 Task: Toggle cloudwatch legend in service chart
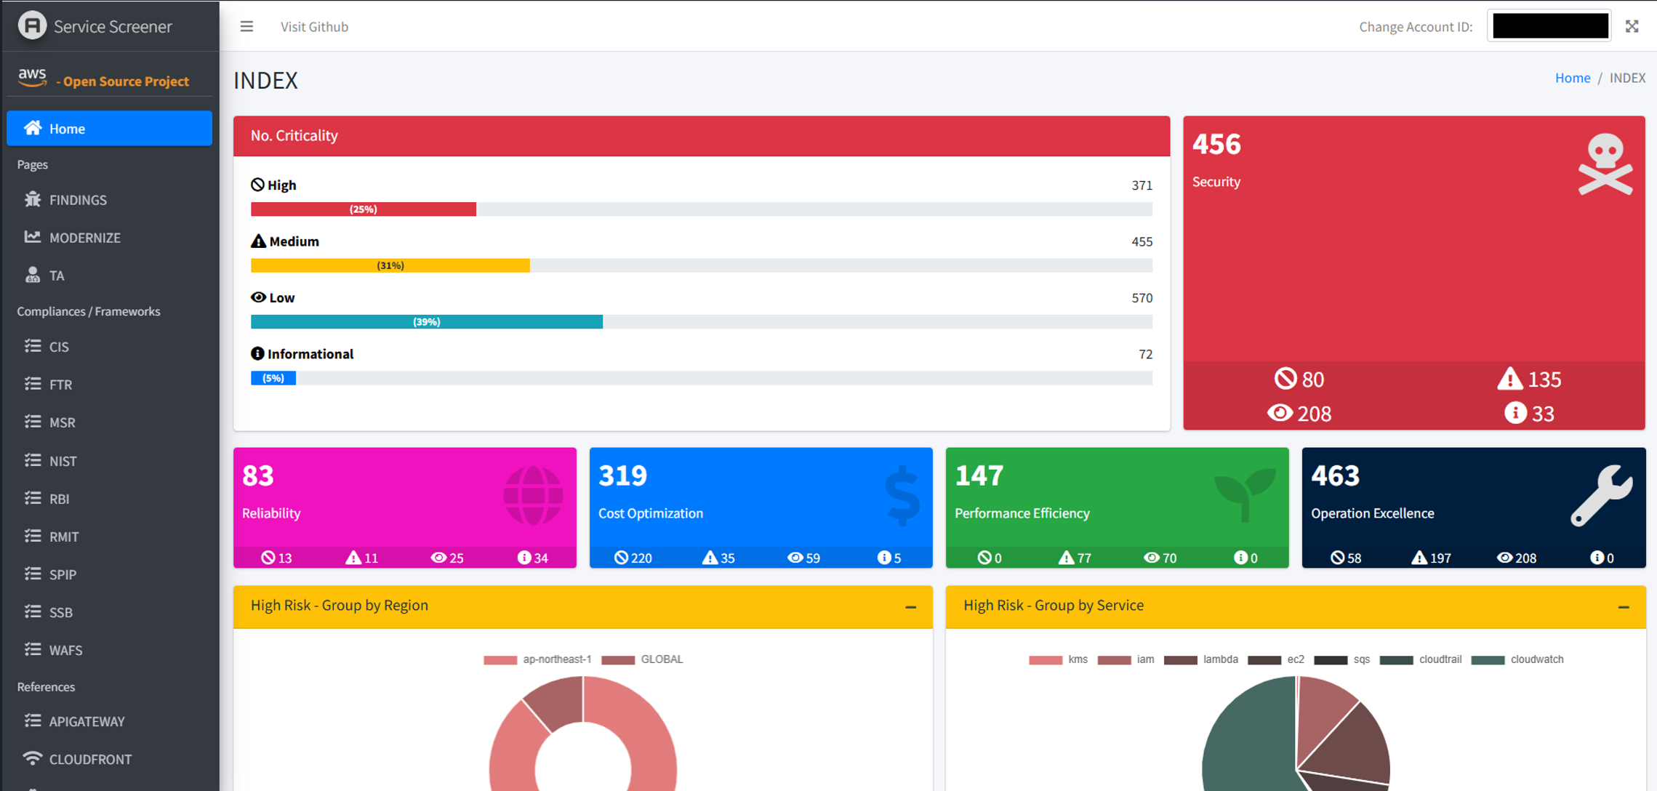(x=1517, y=659)
